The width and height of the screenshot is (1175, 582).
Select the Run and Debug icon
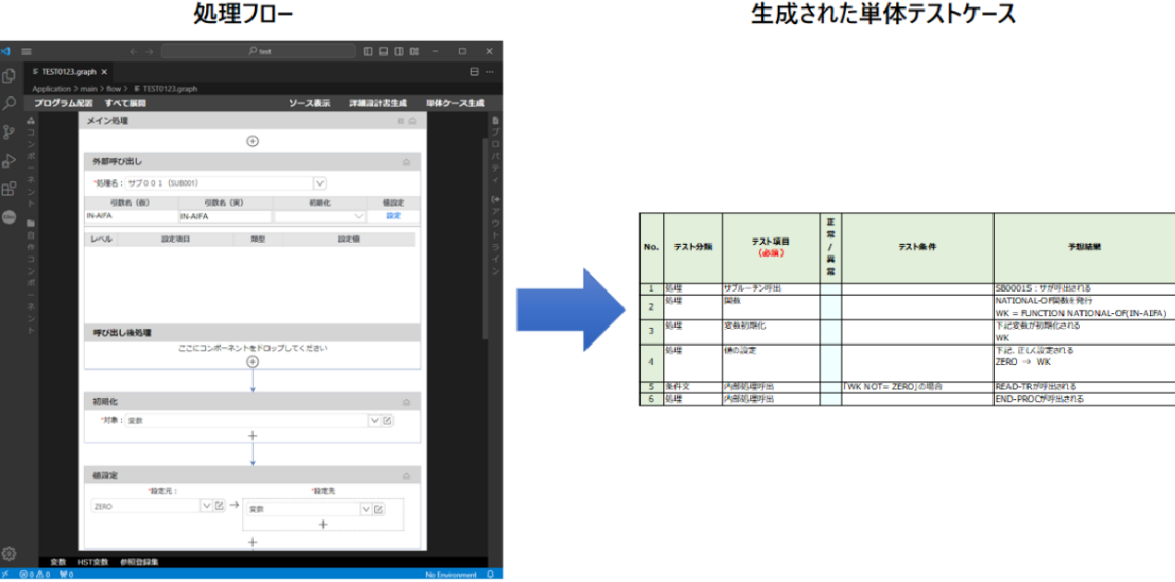click(10, 162)
